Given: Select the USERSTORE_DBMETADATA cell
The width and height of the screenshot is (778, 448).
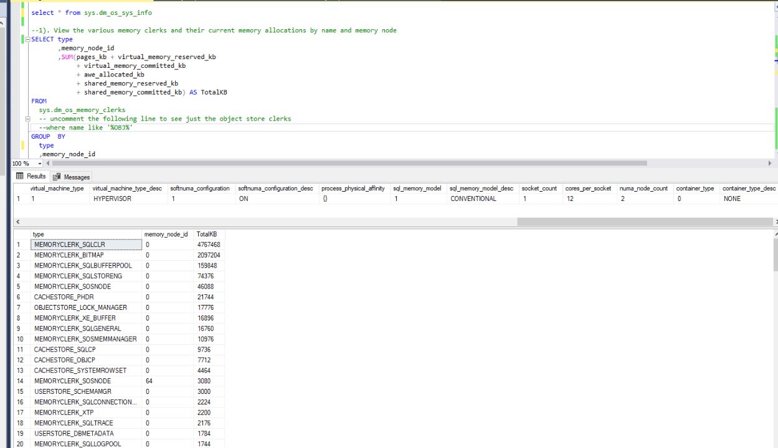Looking at the screenshot, I should click(85, 433).
